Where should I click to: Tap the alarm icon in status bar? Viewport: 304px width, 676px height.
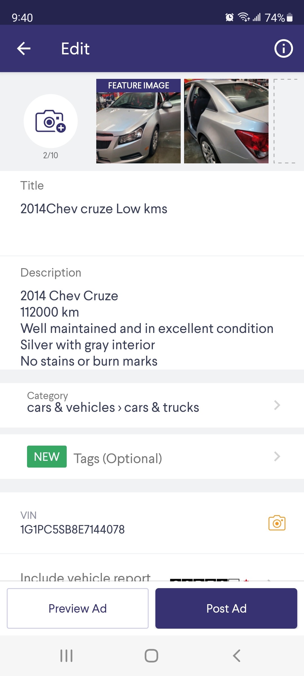click(229, 17)
